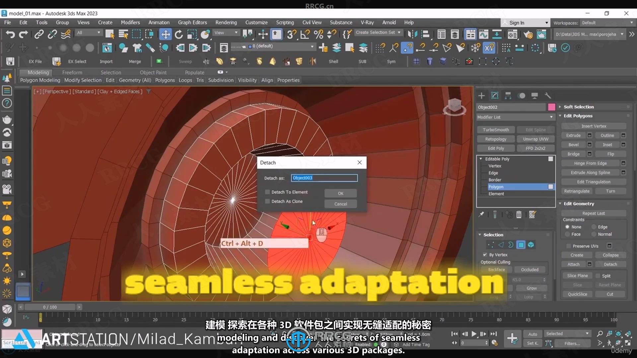Viewport: 637px width, 358px height.
Task: Jump to the animation end frame
Action: point(494,334)
